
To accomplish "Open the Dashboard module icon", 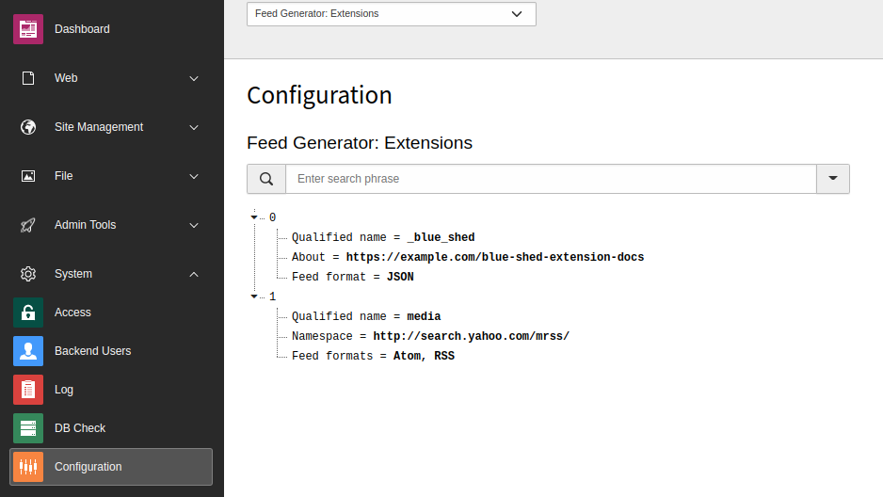I will (28, 29).
